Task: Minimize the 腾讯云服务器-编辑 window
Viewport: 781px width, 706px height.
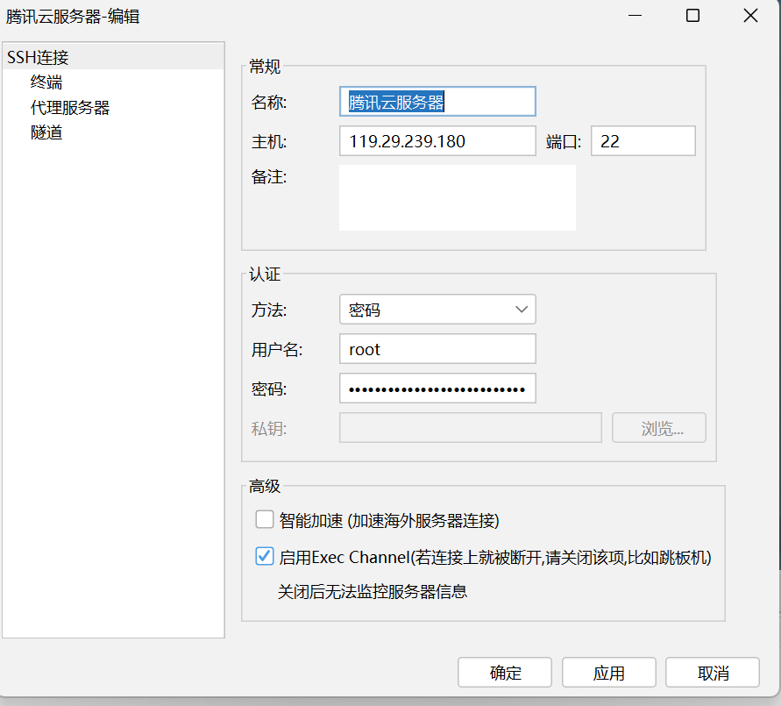Action: [635, 16]
